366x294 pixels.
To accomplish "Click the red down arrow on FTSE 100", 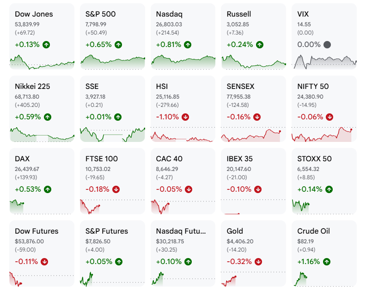I will pyautogui.click(x=116, y=189).
